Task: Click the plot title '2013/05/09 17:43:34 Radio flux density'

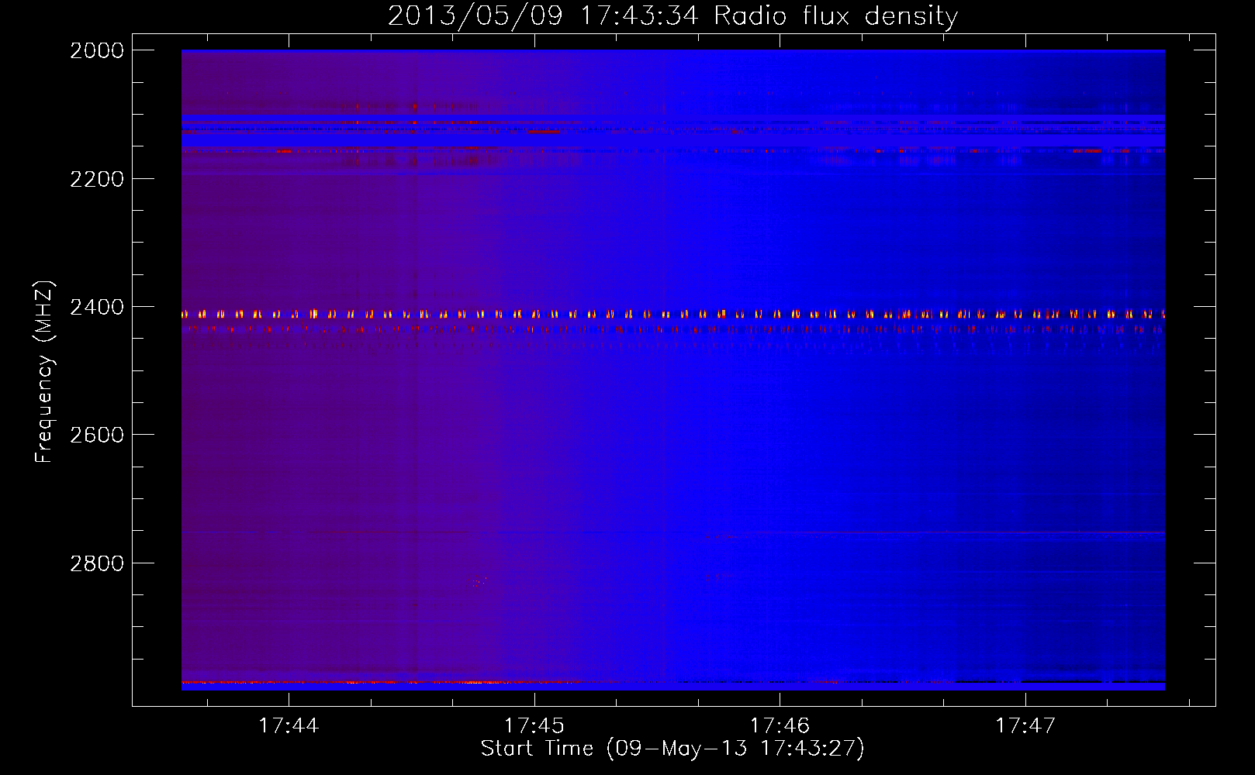Action: pyautogui.click(x=672, y=15)
